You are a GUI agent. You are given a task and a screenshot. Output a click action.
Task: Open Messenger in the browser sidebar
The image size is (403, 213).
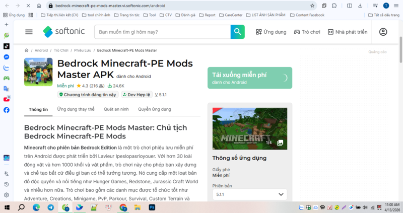[7, 57]
